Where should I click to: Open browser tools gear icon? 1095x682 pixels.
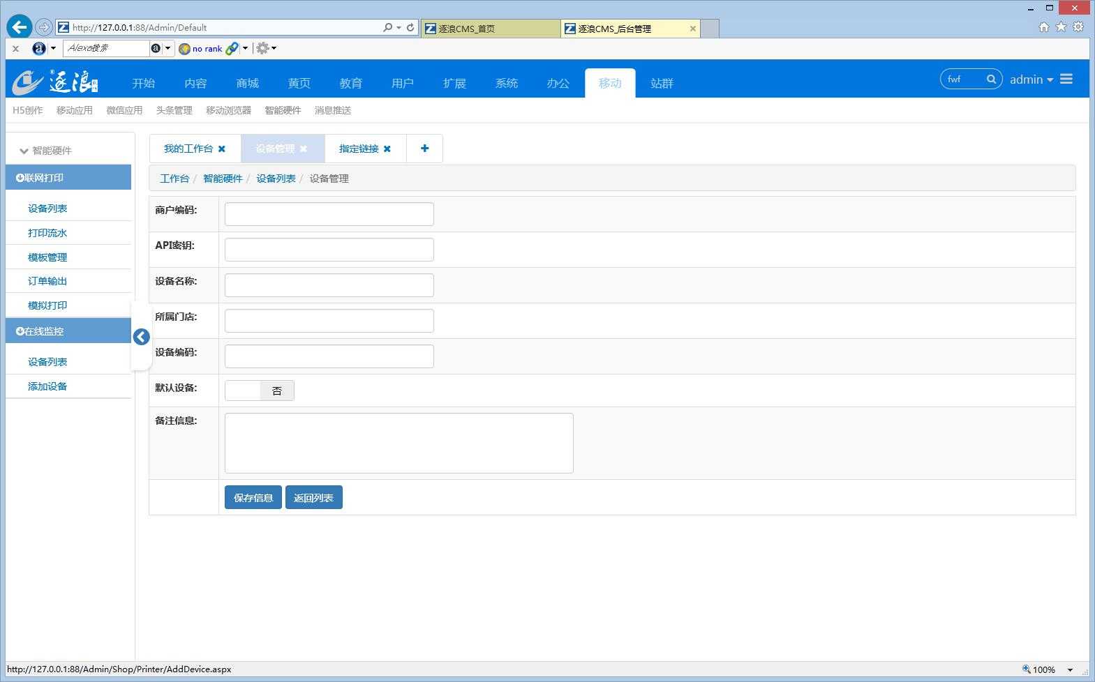[1078, 27]
